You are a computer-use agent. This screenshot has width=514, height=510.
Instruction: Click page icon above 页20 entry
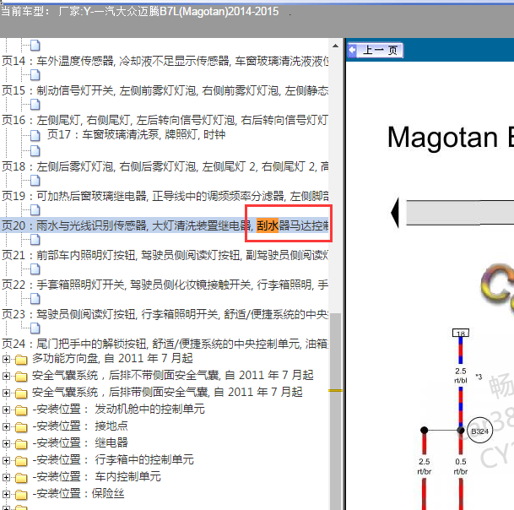[x=35, y=210]
